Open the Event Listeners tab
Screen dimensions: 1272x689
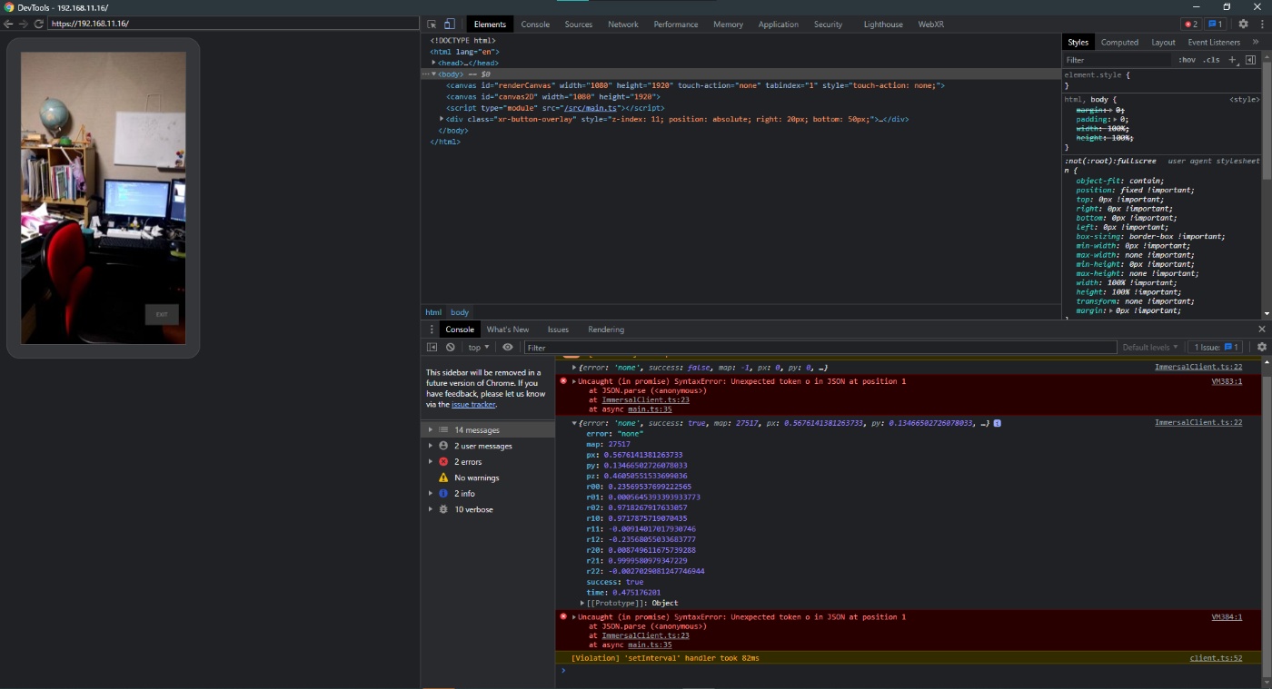1214,42
